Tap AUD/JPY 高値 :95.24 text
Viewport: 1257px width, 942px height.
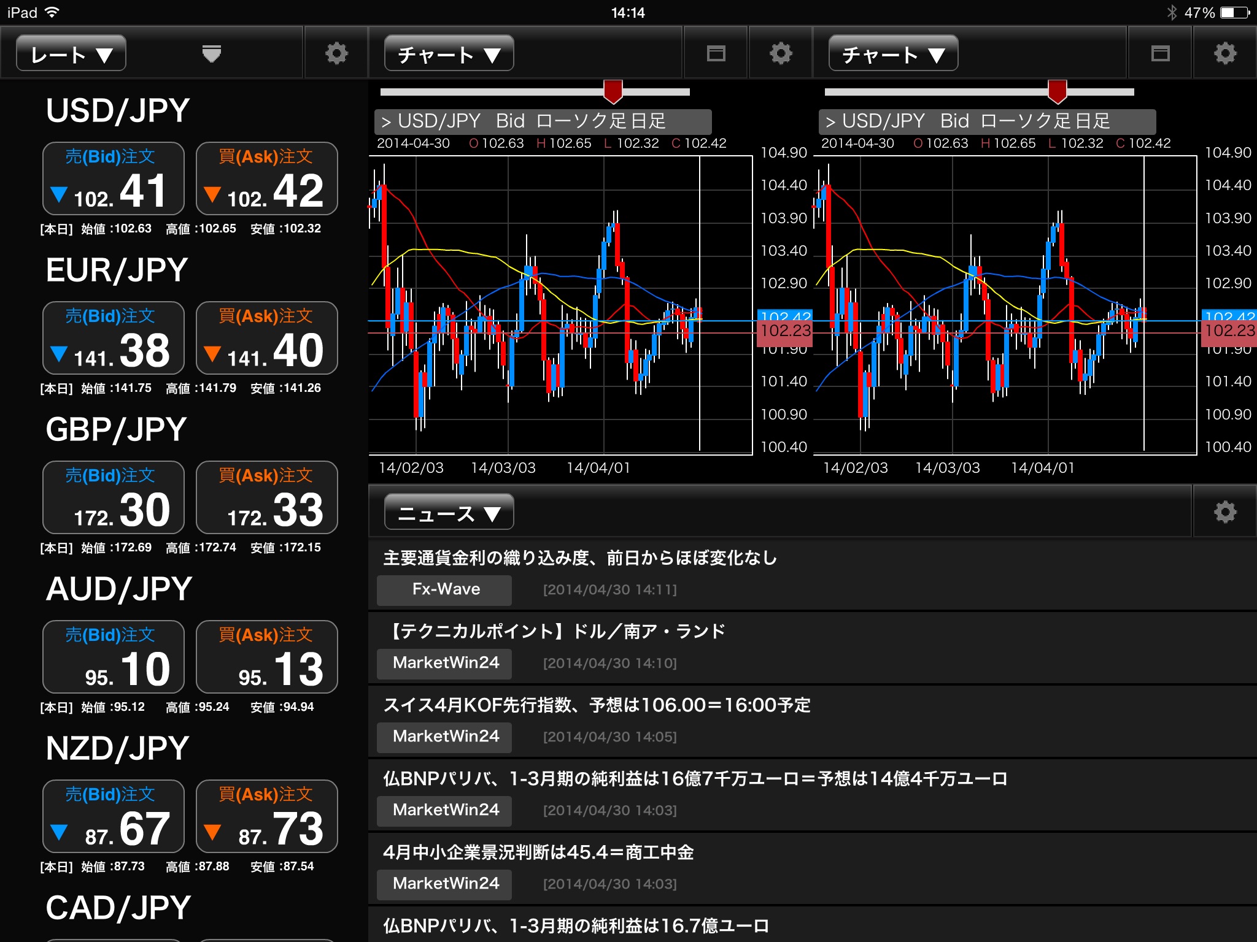198,707
